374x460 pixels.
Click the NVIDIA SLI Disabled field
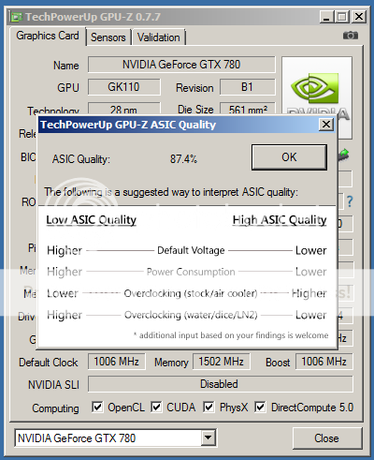pos(221,384)
